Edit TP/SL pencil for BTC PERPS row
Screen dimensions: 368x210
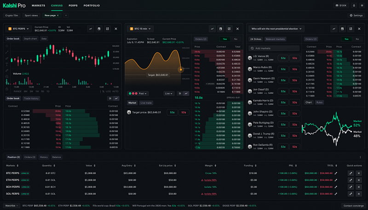click(336, 173)
